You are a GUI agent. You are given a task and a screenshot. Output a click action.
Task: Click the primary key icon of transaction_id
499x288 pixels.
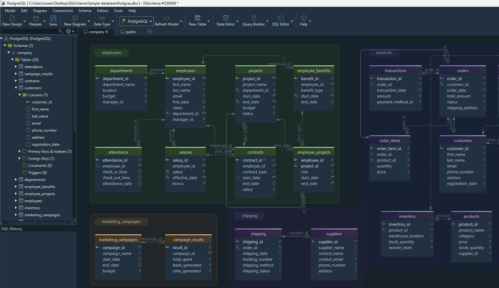372,79
